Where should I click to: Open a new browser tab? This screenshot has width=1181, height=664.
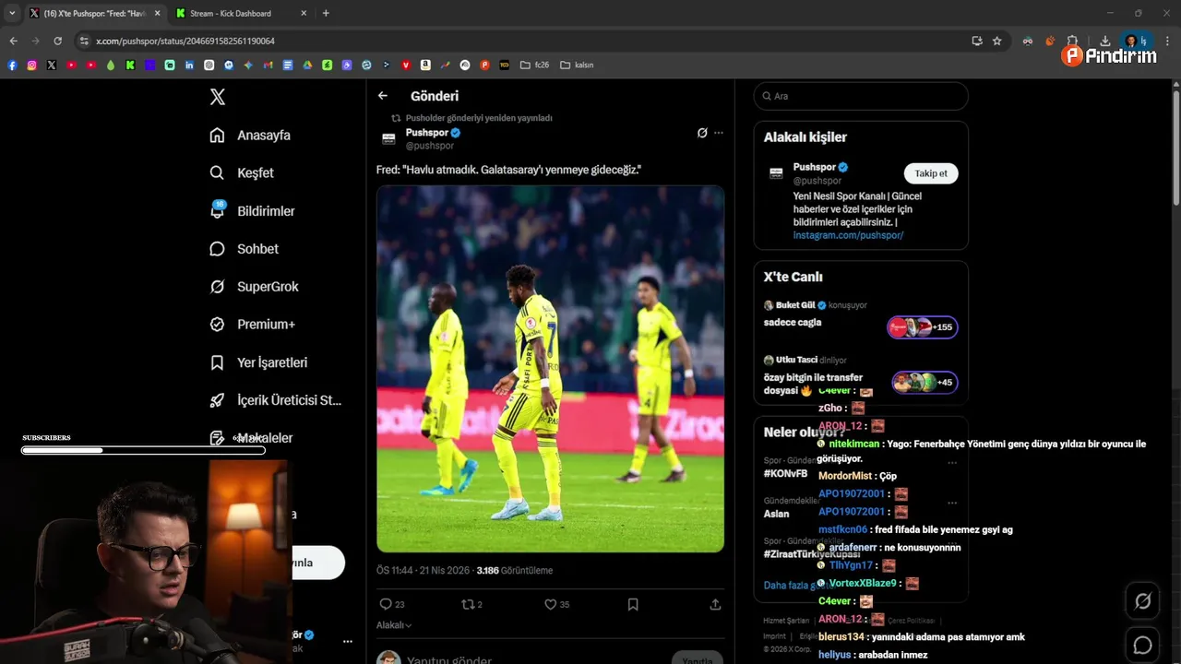tap(326, 13)
